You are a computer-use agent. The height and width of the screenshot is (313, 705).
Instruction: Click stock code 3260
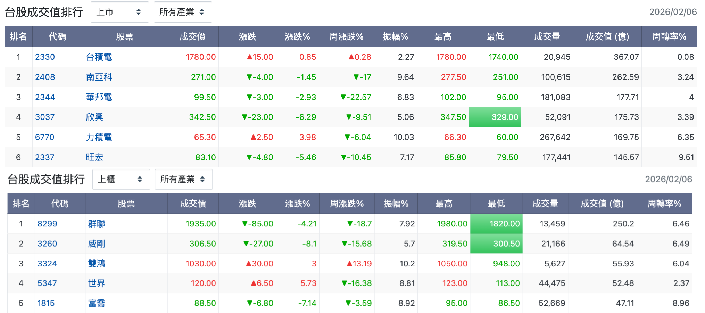click(47, 244)
